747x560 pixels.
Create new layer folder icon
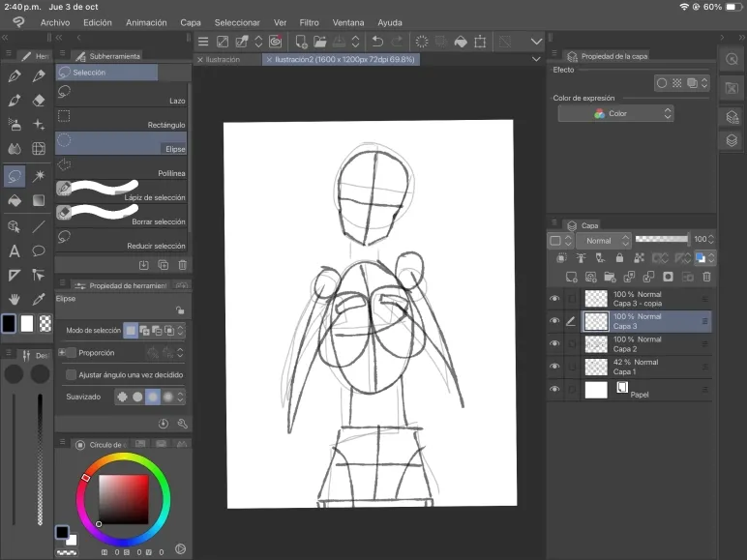coord(610,277)
